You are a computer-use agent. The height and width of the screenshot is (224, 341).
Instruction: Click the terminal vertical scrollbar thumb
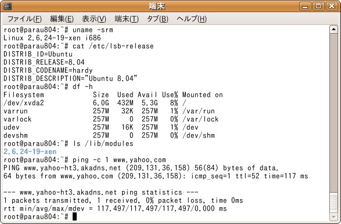point(333,203)
